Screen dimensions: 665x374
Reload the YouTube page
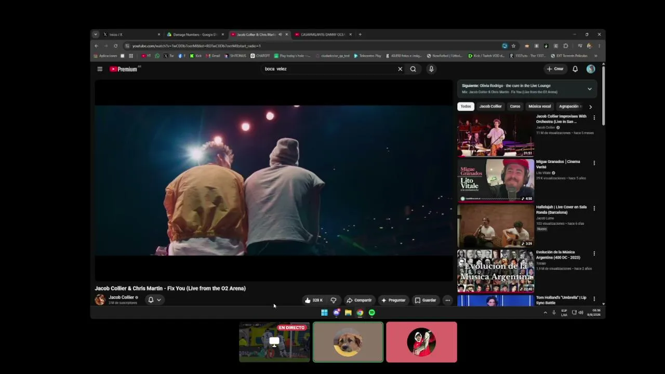click(115, 46)
